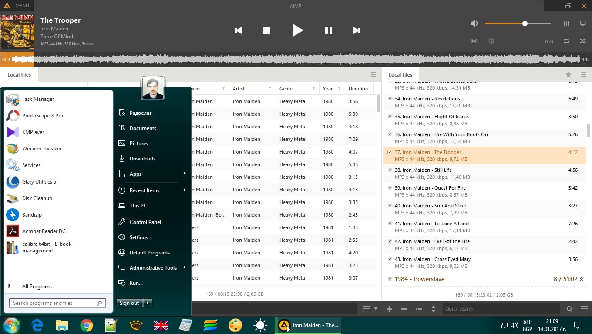Click the quick search magnifier icon
Image resolution: width=592 pixels, height=334 pixels.
pyautogui.click(x=569, y=309)
